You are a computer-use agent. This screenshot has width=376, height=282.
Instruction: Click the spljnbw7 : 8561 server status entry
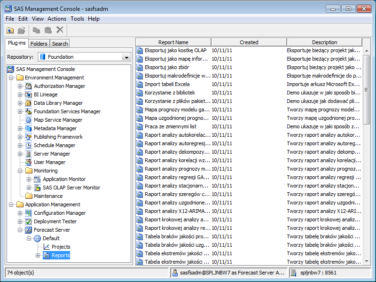330,273
